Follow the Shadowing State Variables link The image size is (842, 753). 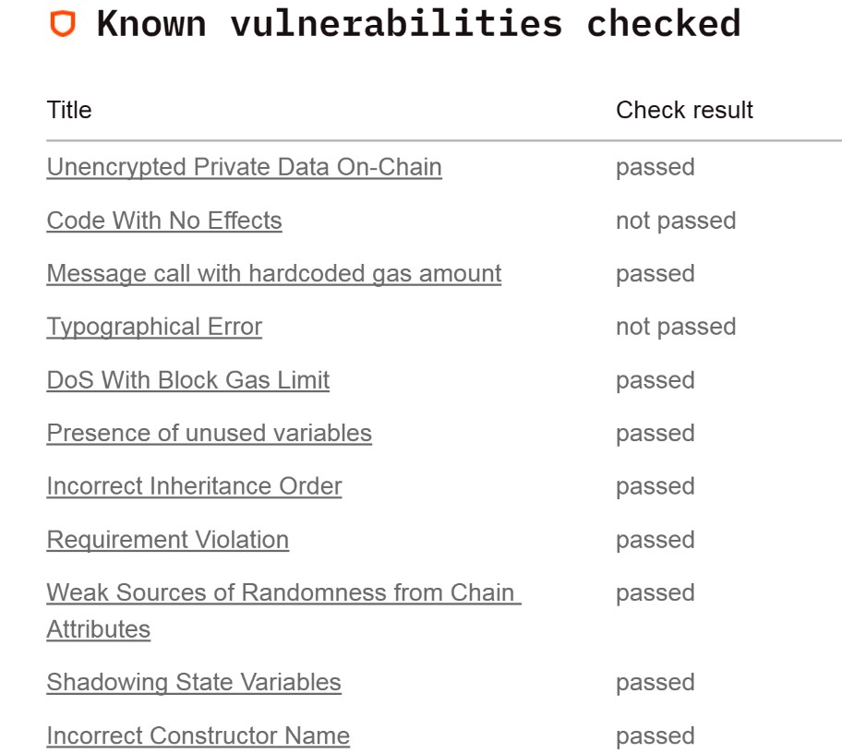pos(194,682)
